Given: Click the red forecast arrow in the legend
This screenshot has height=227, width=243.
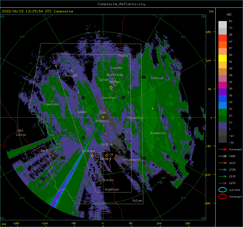Looking at the screenshot, I should 222,149.
